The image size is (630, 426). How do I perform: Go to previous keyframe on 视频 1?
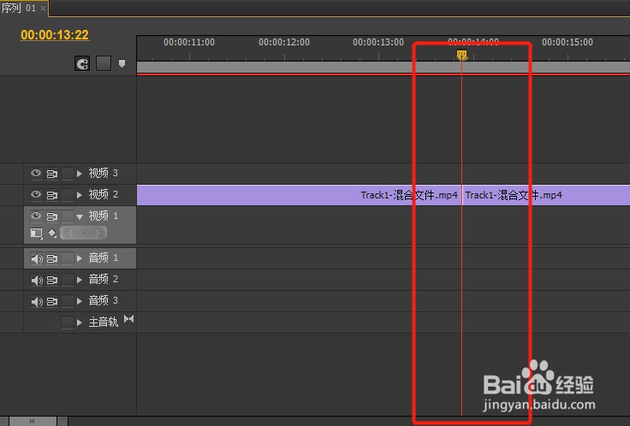68,233
